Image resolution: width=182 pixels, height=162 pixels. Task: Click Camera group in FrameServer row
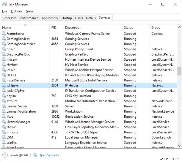tap(157, 34)
